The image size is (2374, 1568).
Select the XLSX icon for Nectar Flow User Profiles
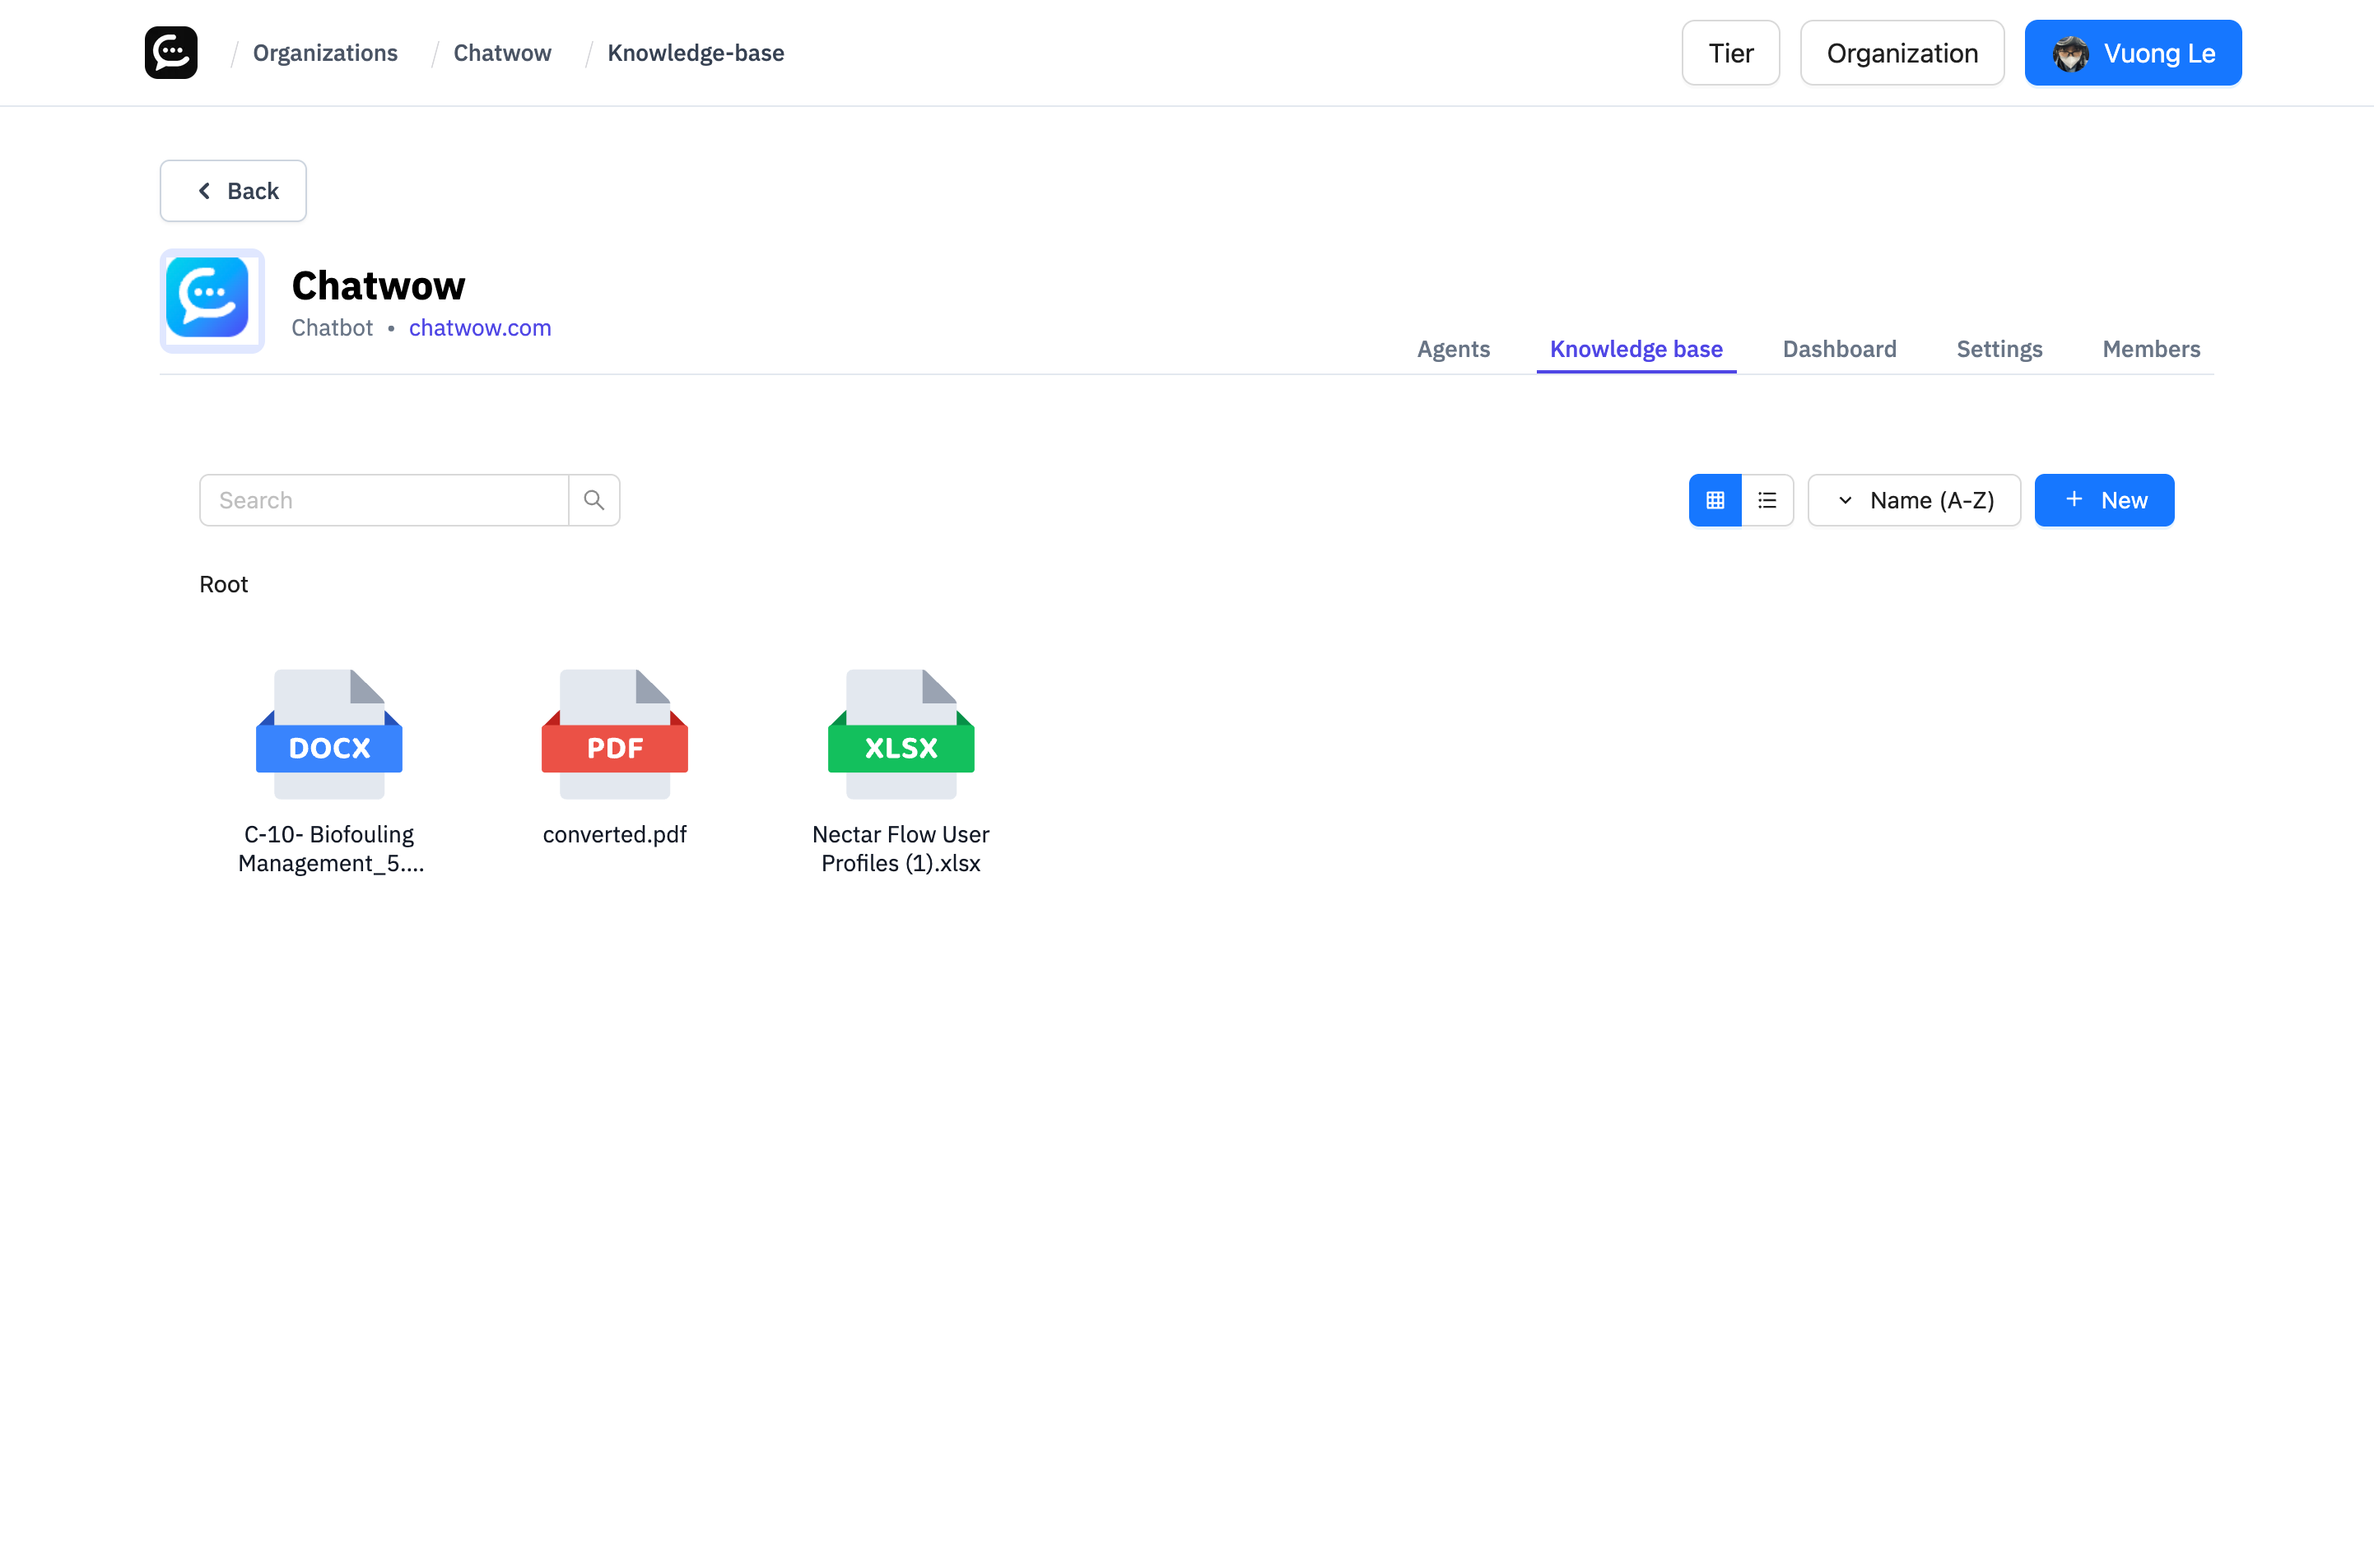(x=900, y=735)
